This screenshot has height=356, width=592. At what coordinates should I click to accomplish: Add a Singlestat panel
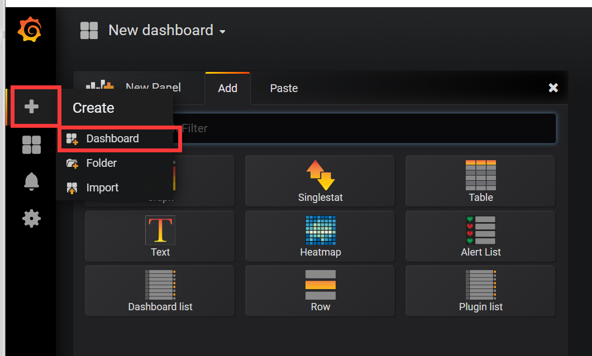pos(320,181)
